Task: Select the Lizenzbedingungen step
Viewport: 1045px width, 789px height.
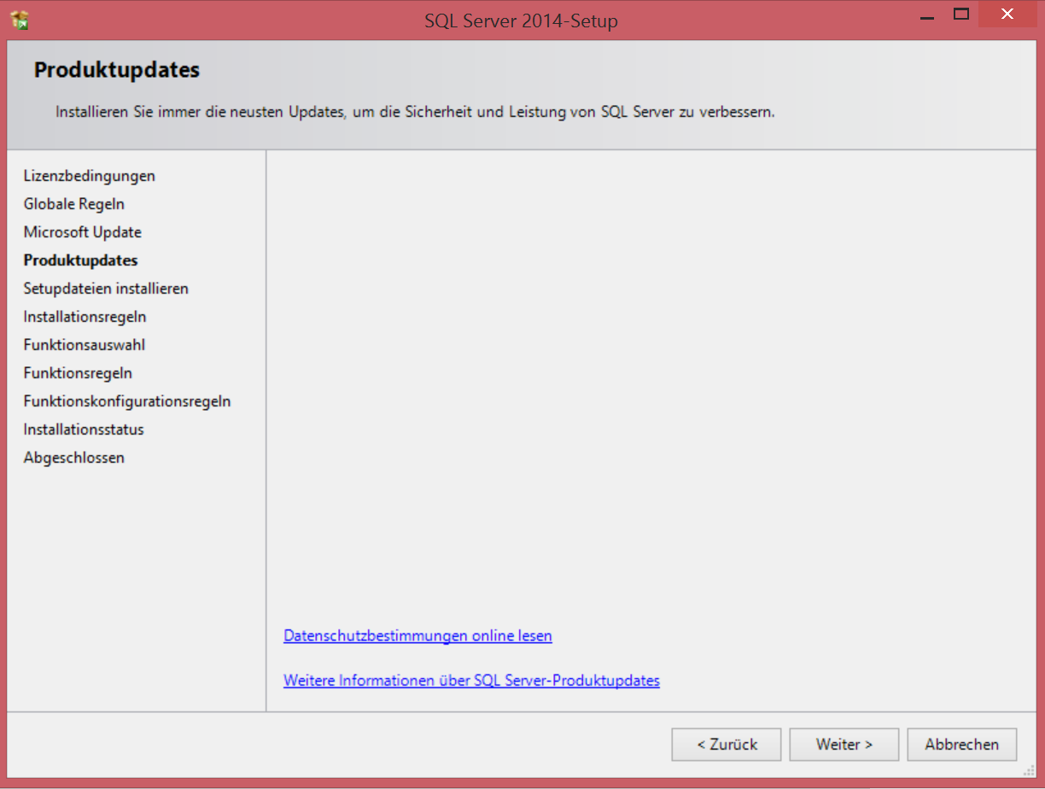Action: [x=90, y=176]
